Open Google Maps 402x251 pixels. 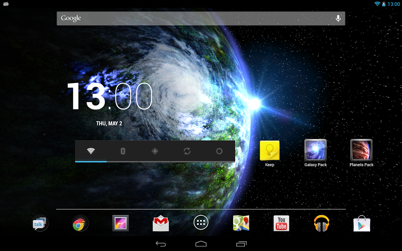pyautogui.click(x=241, y=223)
